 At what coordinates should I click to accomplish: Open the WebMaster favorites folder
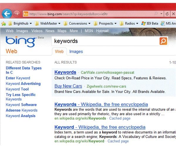point(48,23)
